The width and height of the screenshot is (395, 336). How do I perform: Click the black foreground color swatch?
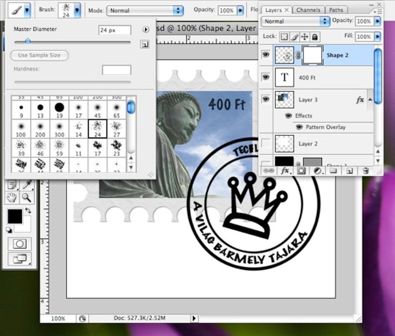[x=15, y=217]
